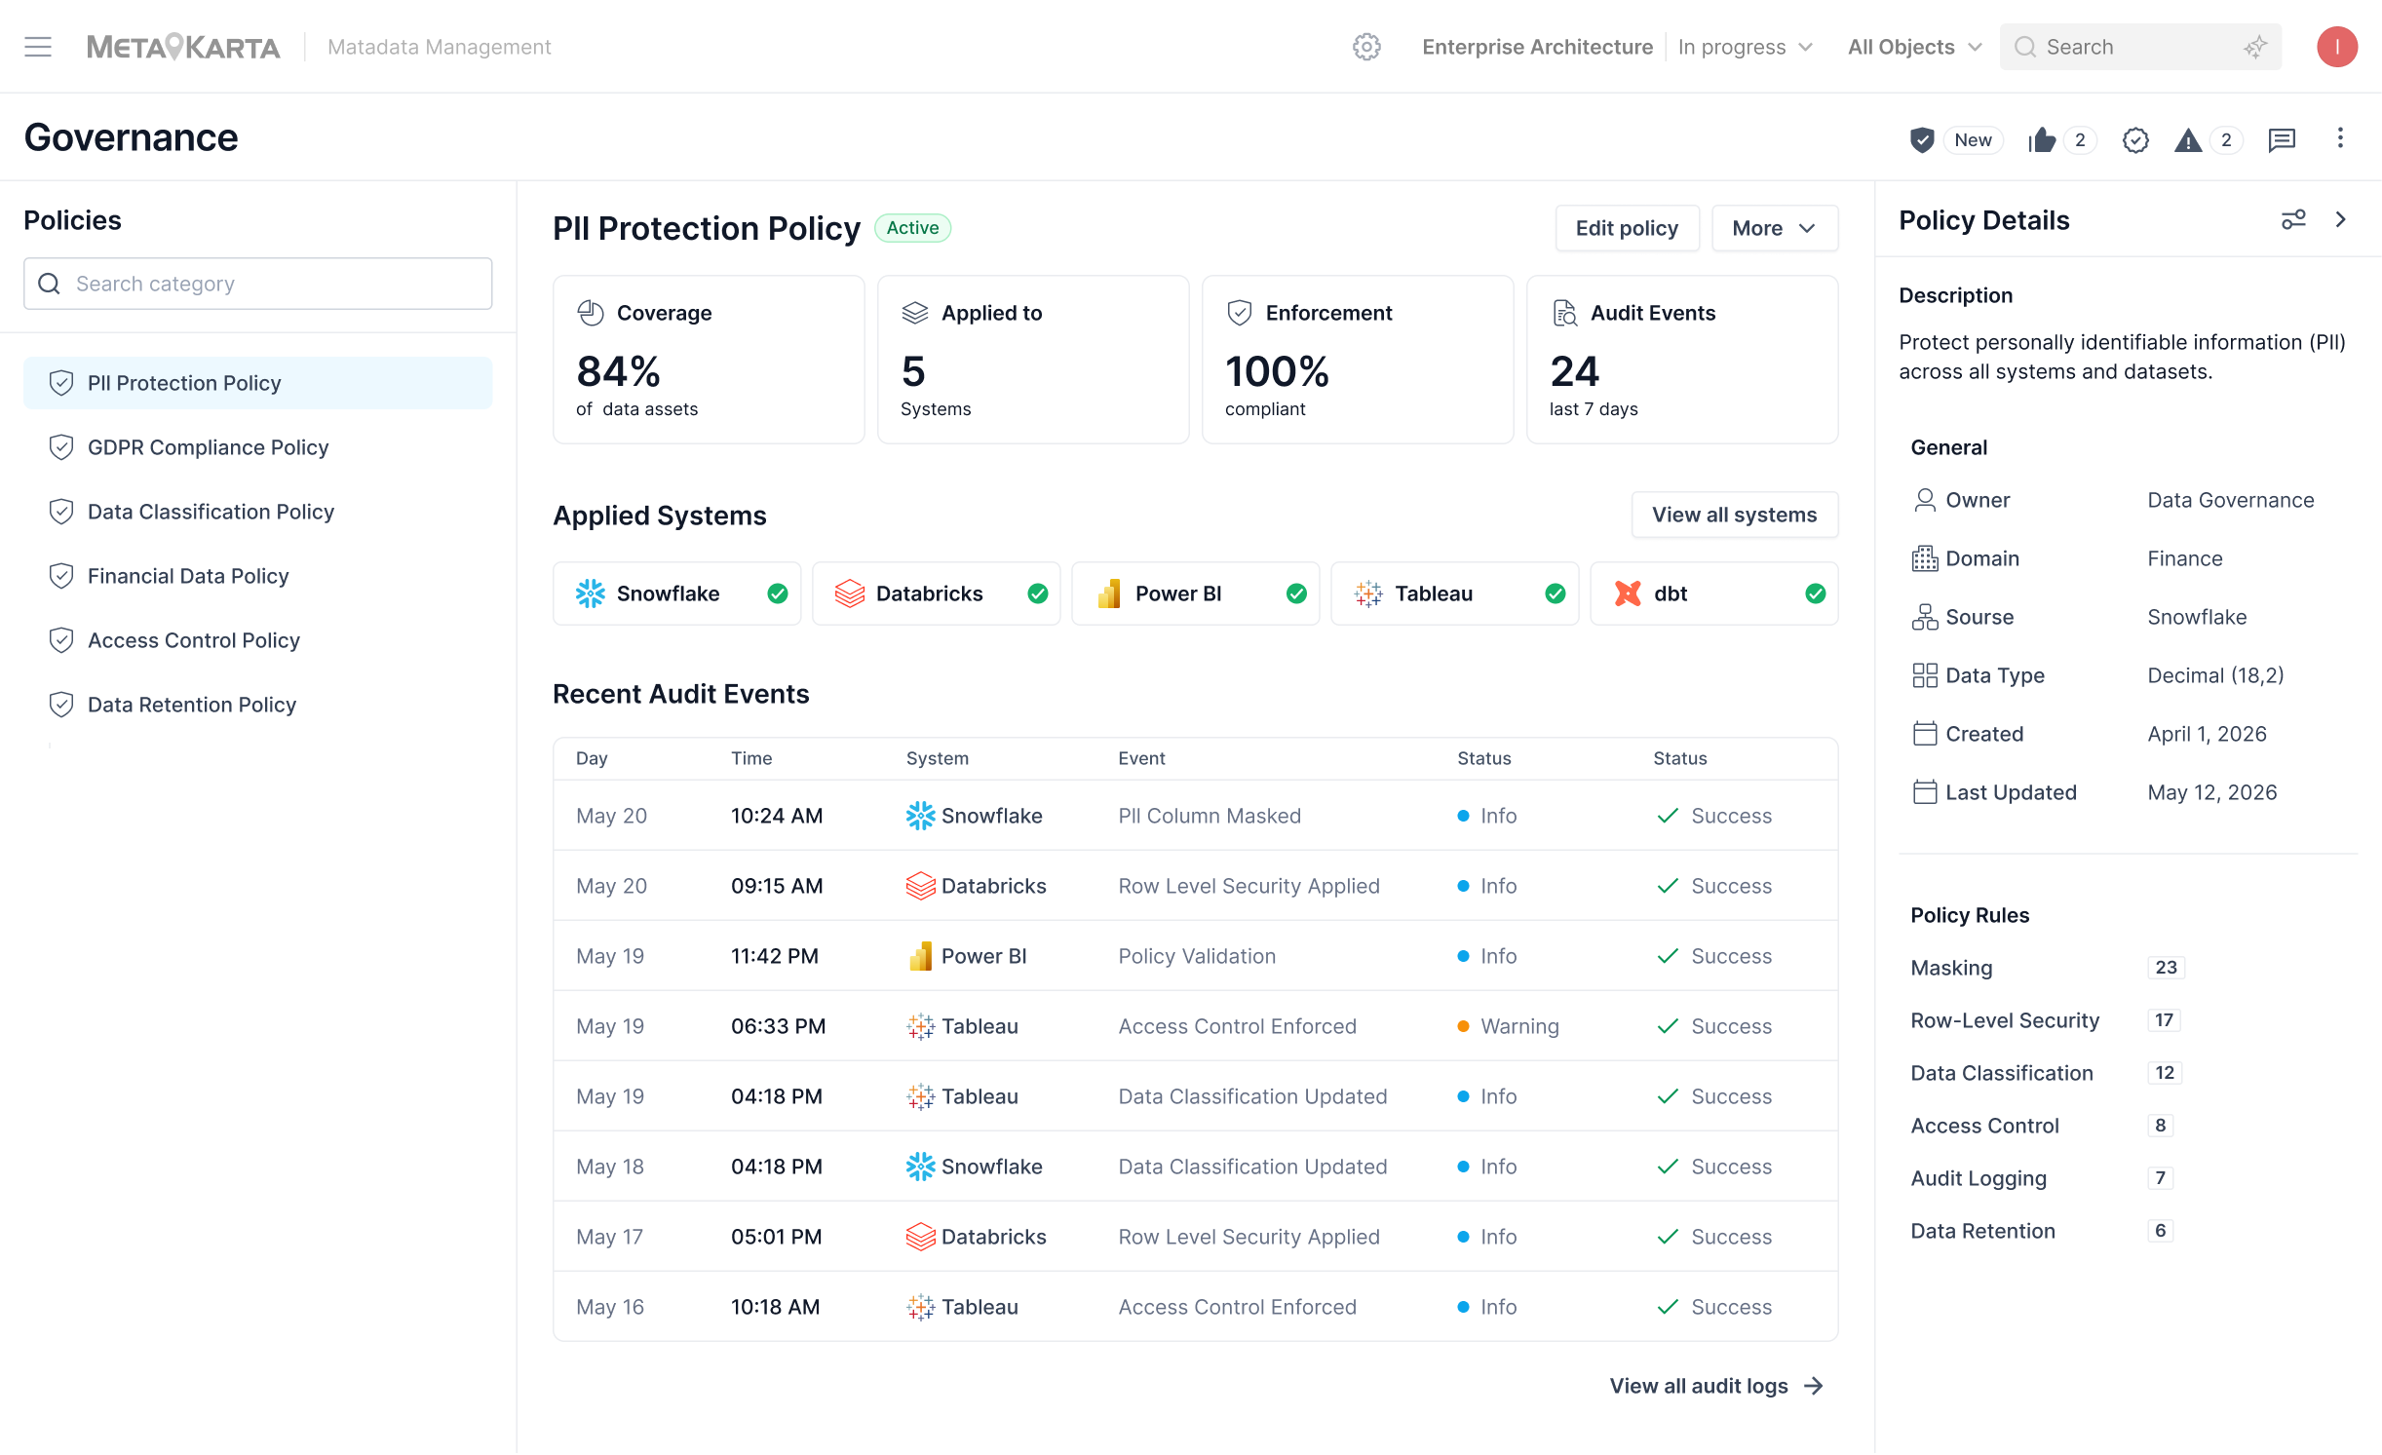Expand the More dropdown button

pyautogui.click(x=1775, y=228)
